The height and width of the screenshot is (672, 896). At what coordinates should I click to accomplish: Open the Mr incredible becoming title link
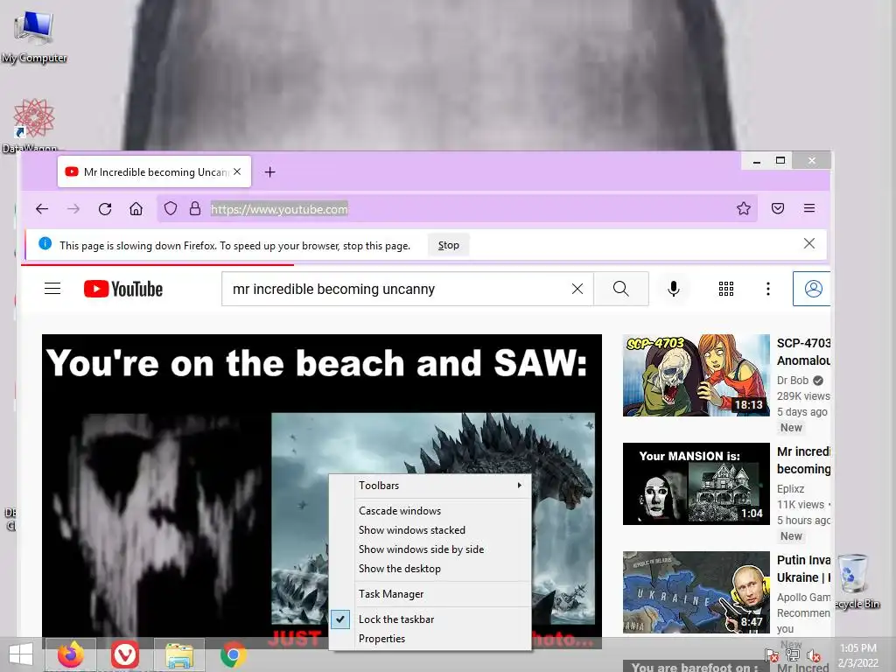pos(803,460)
